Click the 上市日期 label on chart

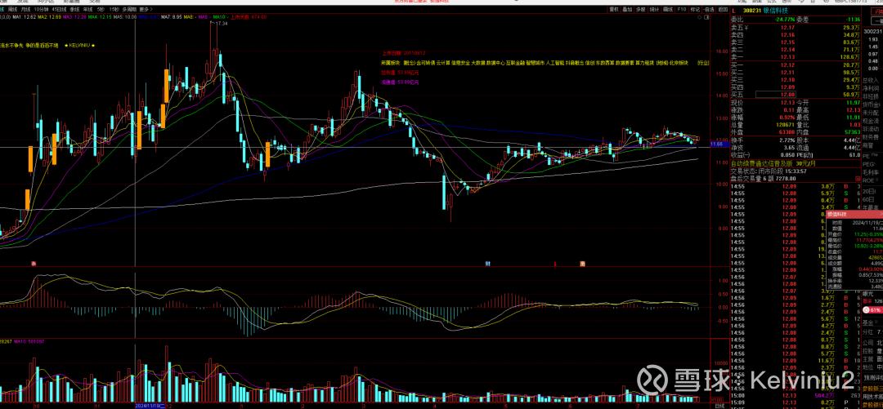tap(403, 52)
